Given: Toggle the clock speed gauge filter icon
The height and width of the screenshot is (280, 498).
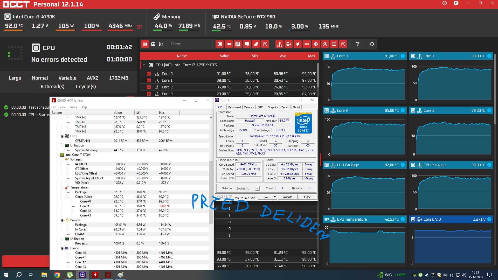Looking at the screenshot, I should coord(325,44).
